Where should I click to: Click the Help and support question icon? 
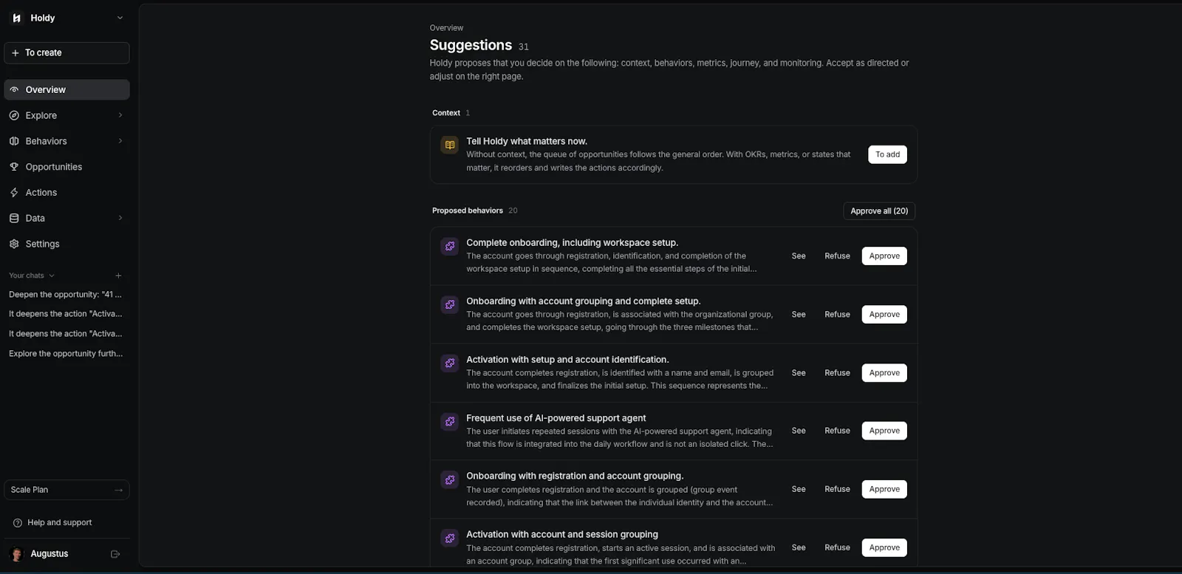coord(18,523)
